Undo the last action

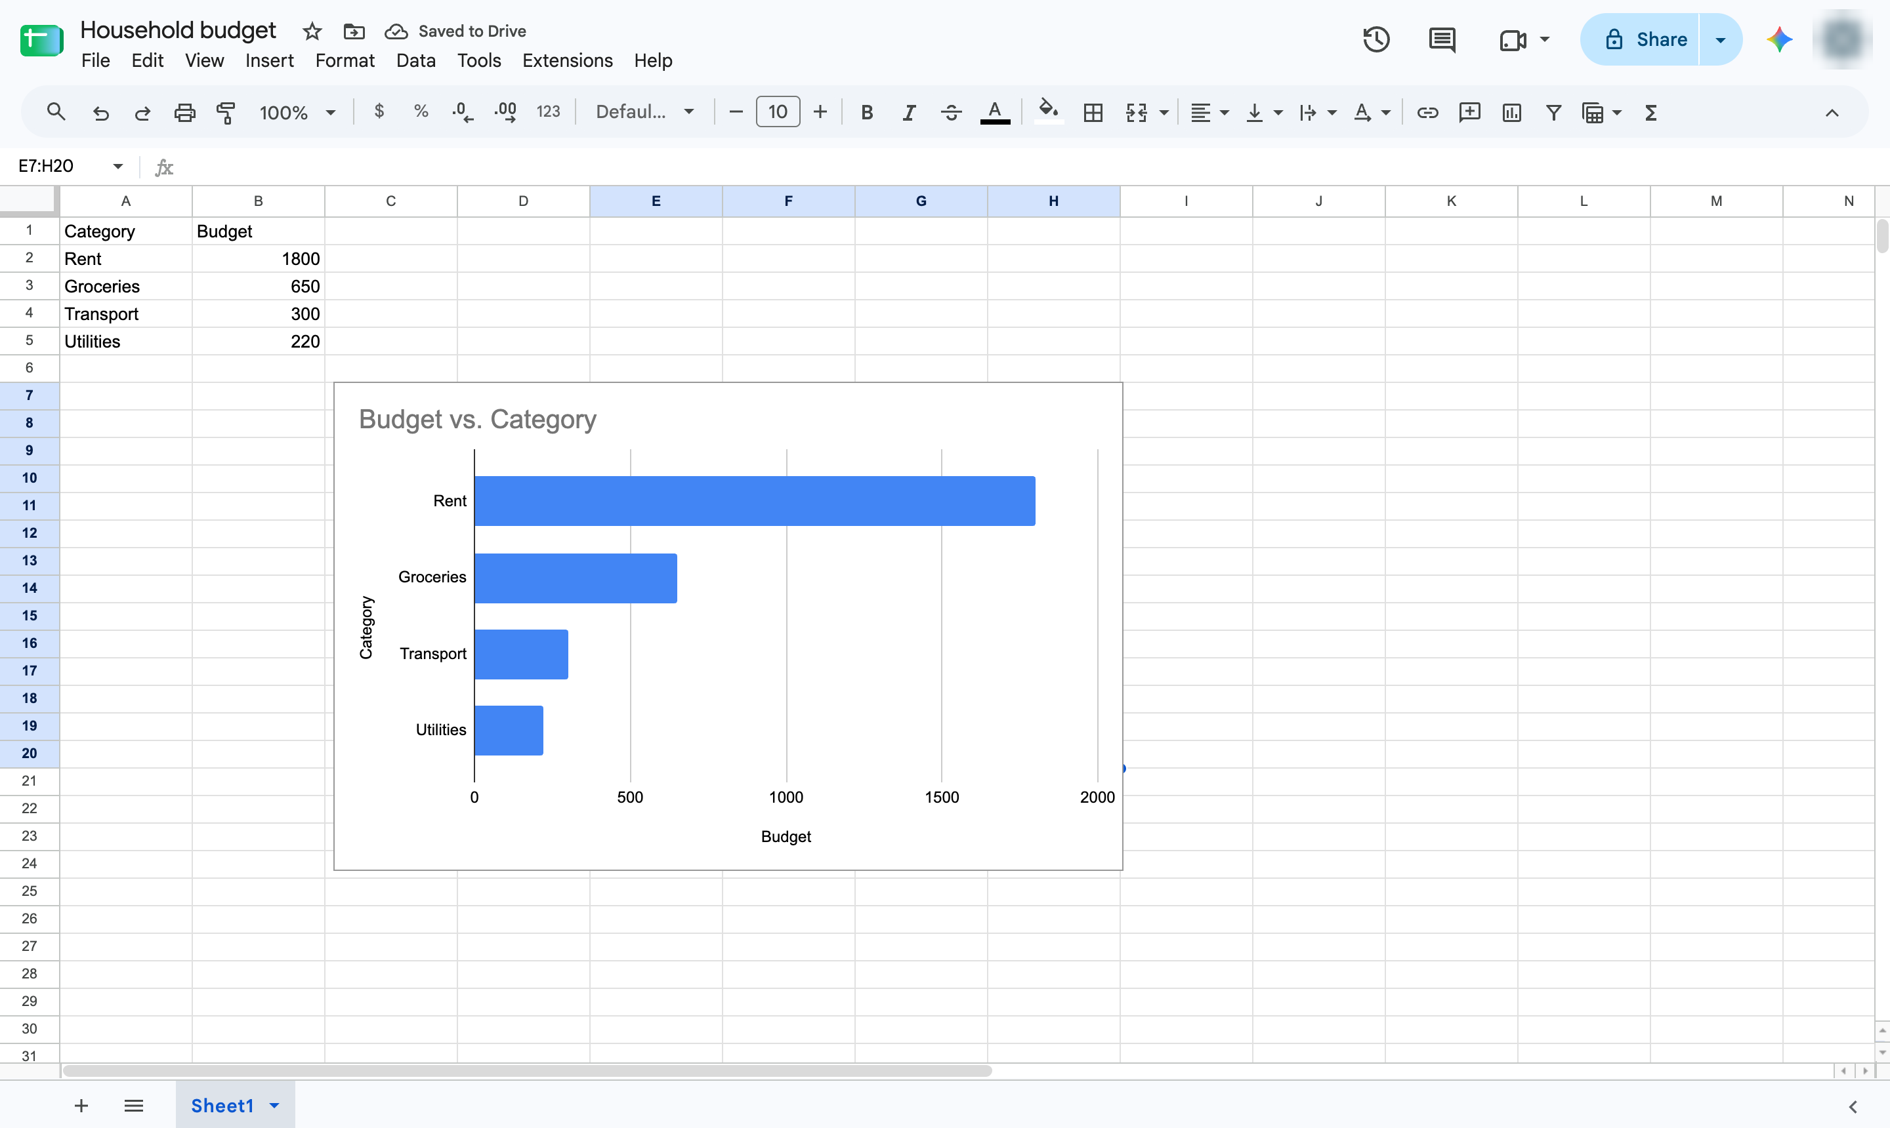click(x=100, y=113)
